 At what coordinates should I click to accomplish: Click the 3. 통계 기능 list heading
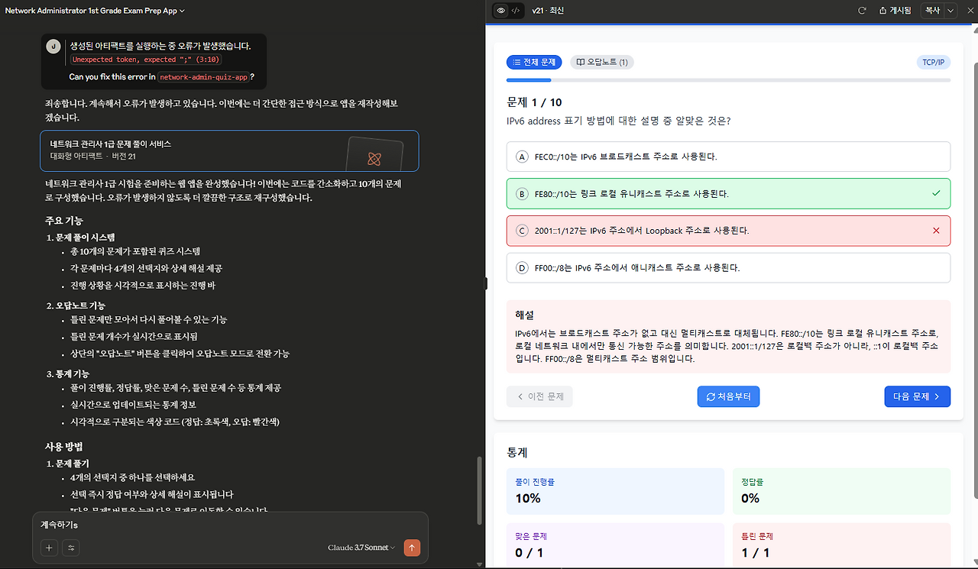tap(68, 374)
